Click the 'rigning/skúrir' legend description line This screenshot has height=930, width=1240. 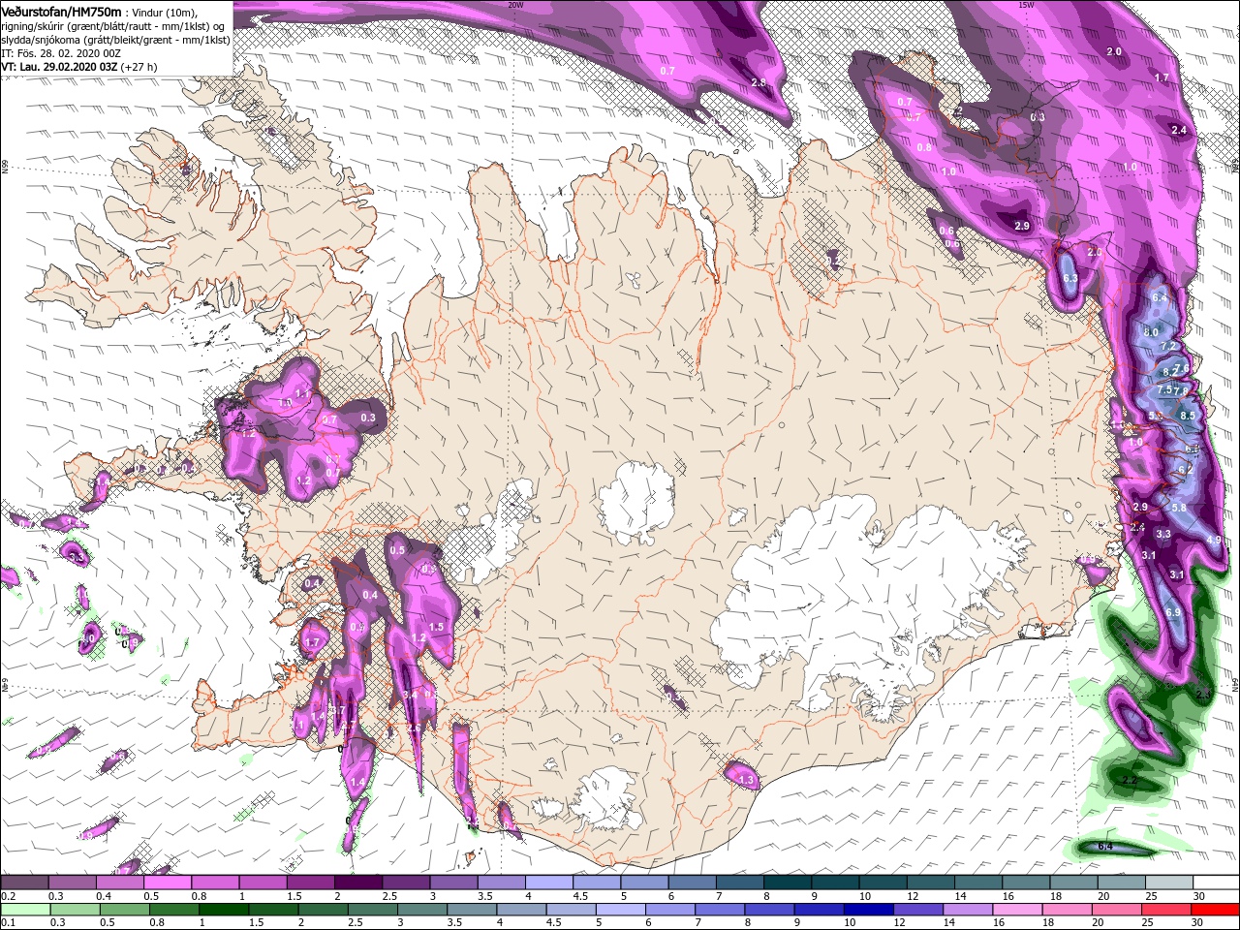(114, 25)
